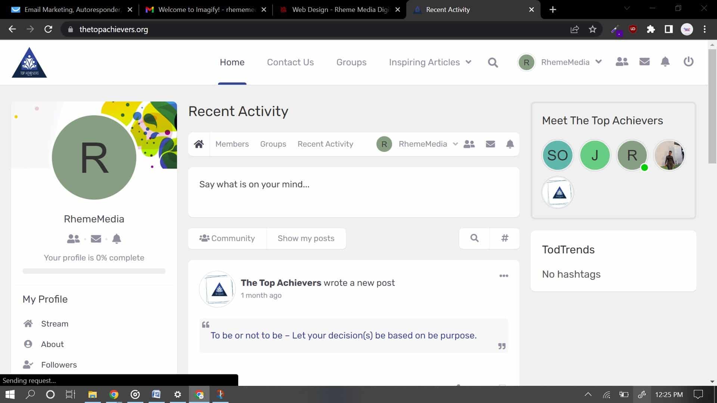Click the post author logo avatar
Screen dimensions: 717x403
pyautogui.click(x=217, y=289)
